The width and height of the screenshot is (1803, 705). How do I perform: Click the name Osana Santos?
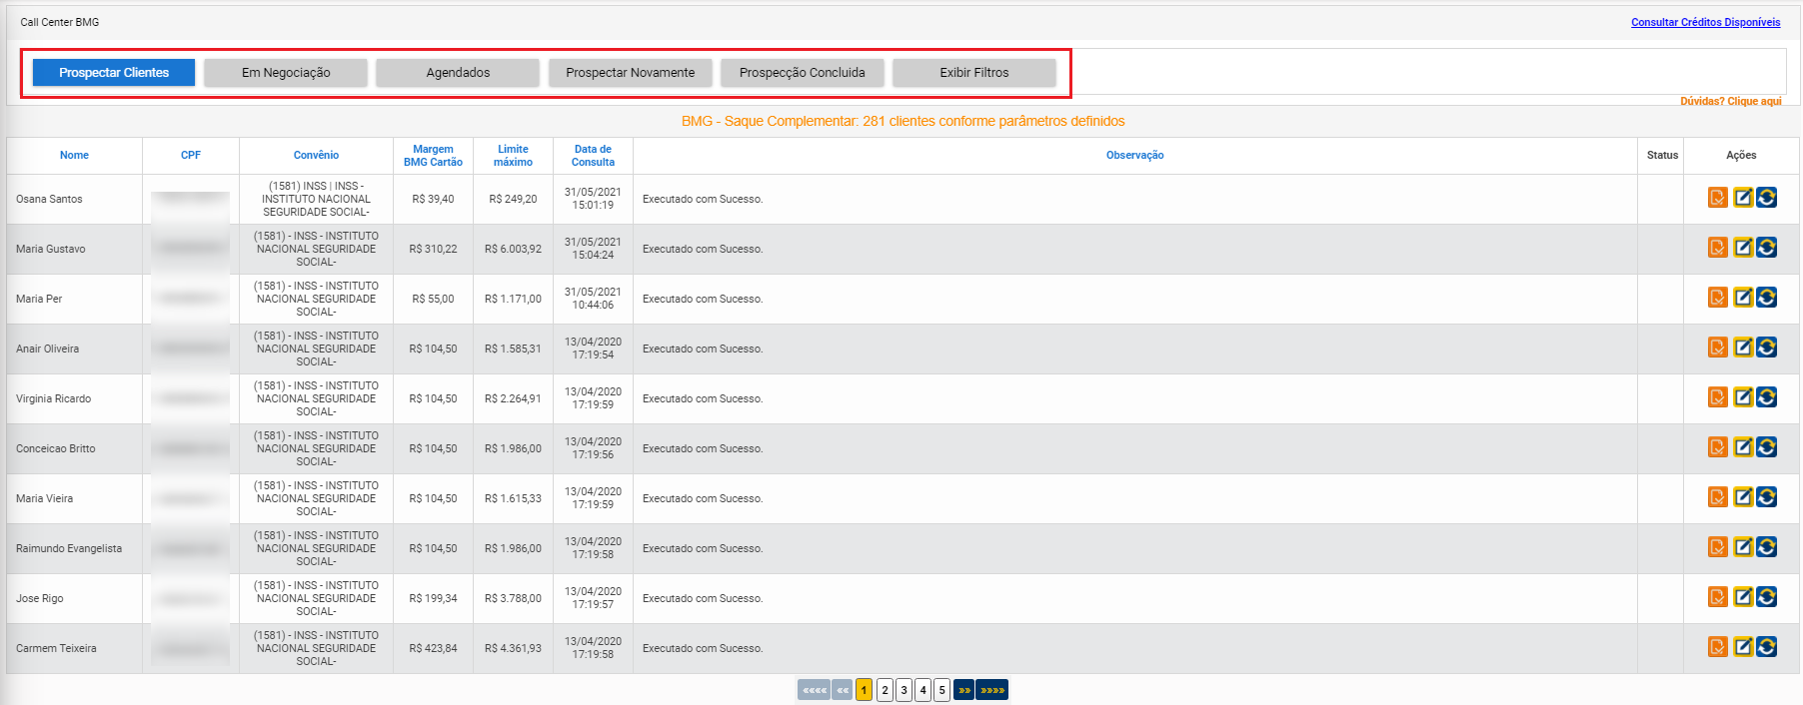pyautogui.click(x=49, y=199)
